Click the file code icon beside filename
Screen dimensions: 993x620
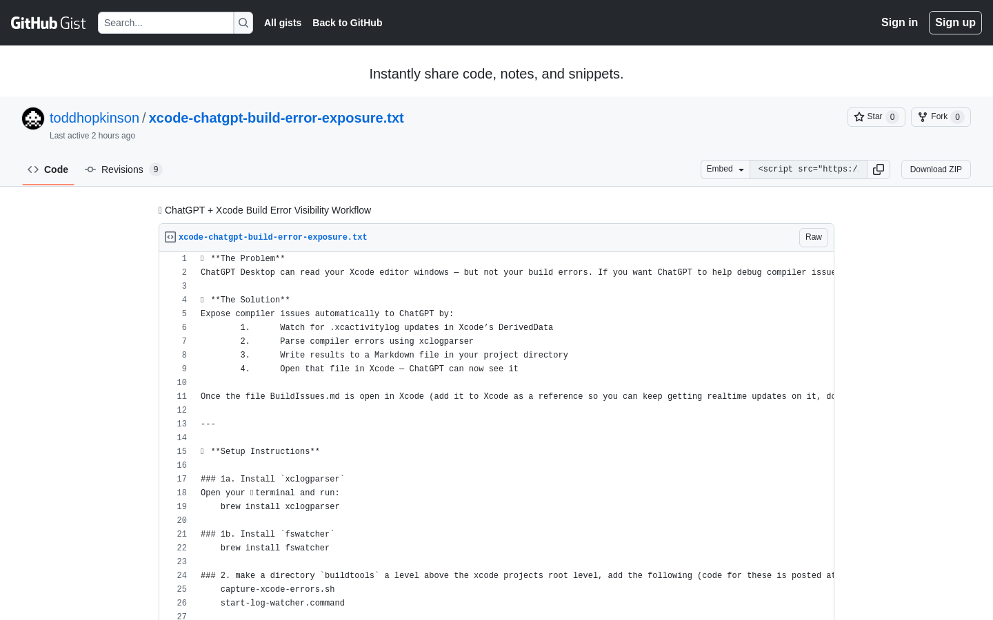click(170, 237)
